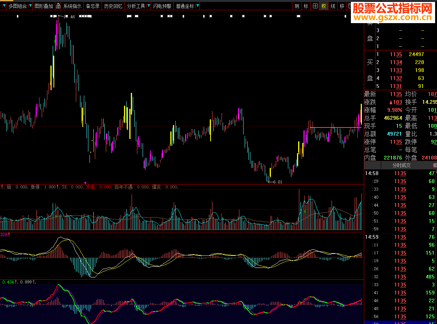Select the 图形叠加 toolbar item
Image resolution: width=437 pixels, height=324 pixels.
tap(44, 6)
